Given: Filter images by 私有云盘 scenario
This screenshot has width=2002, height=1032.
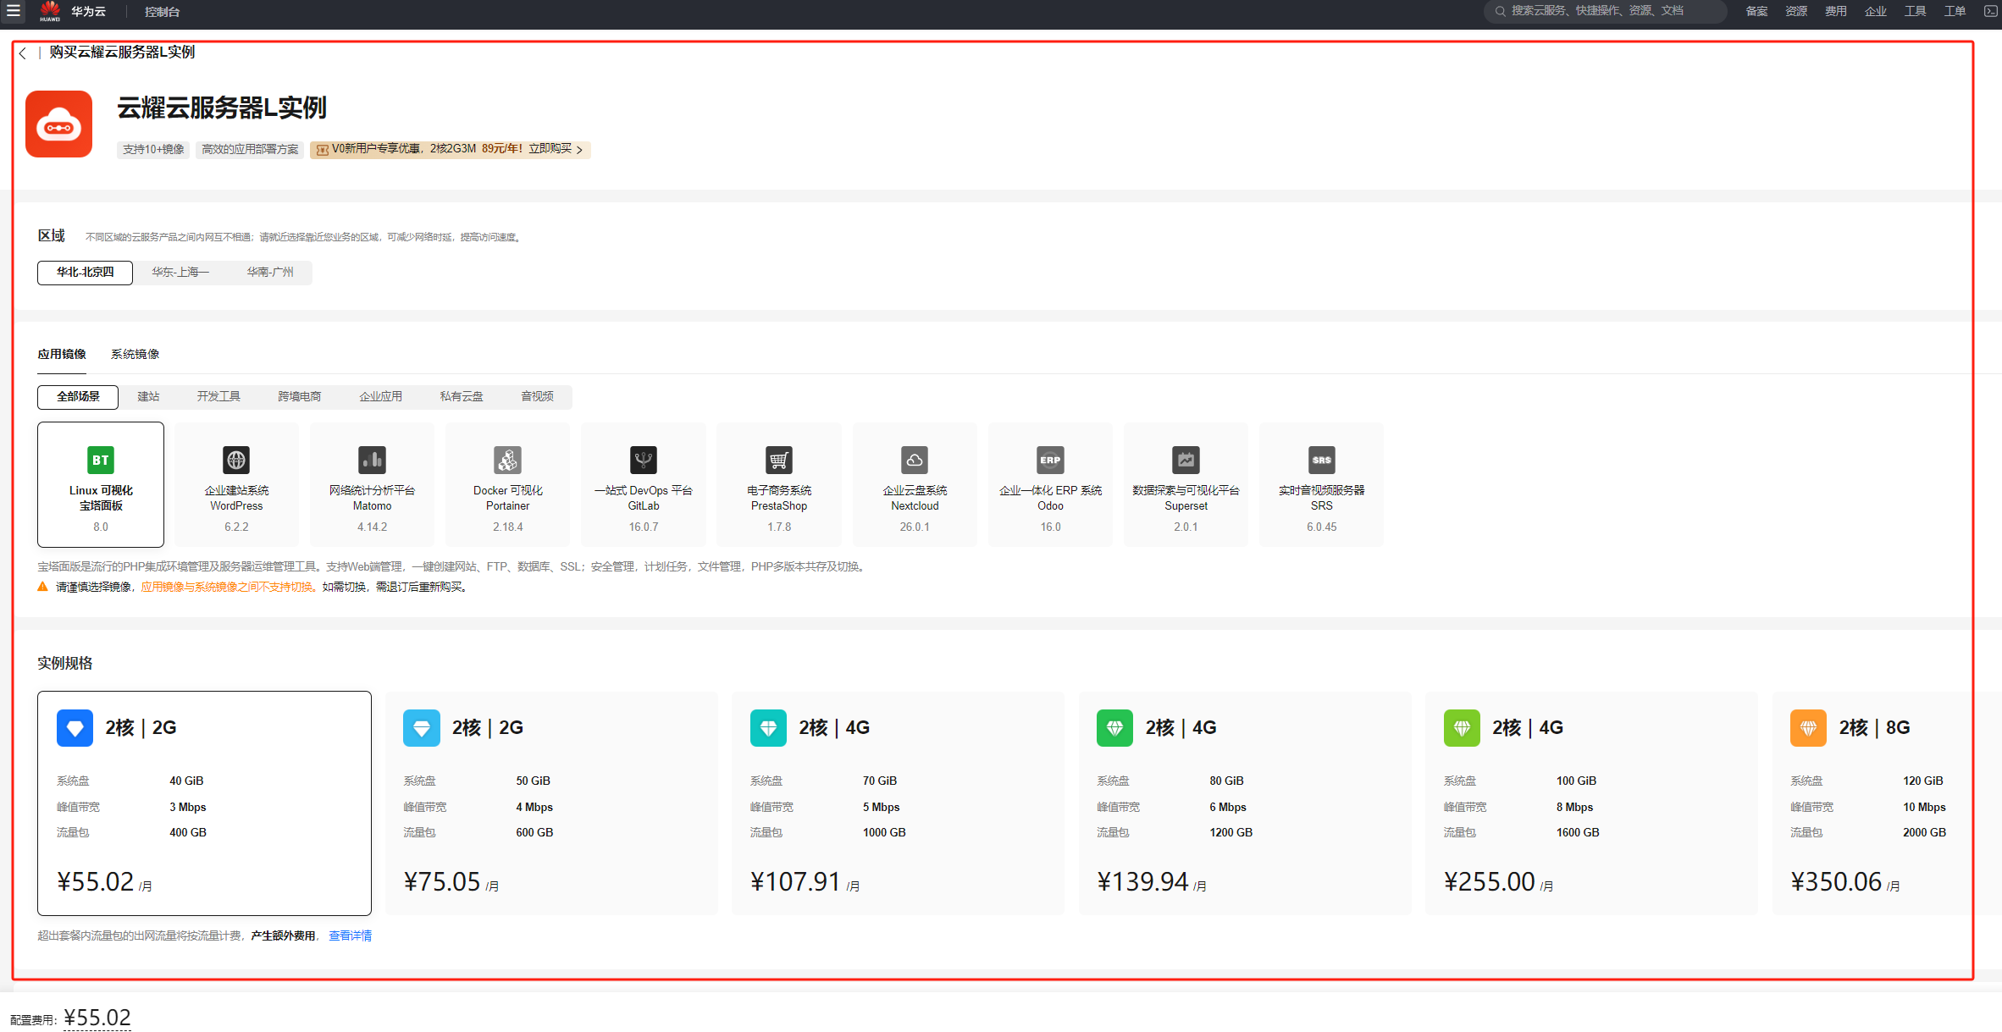Looking at the screenshot, I should click(x=462, y=396).
